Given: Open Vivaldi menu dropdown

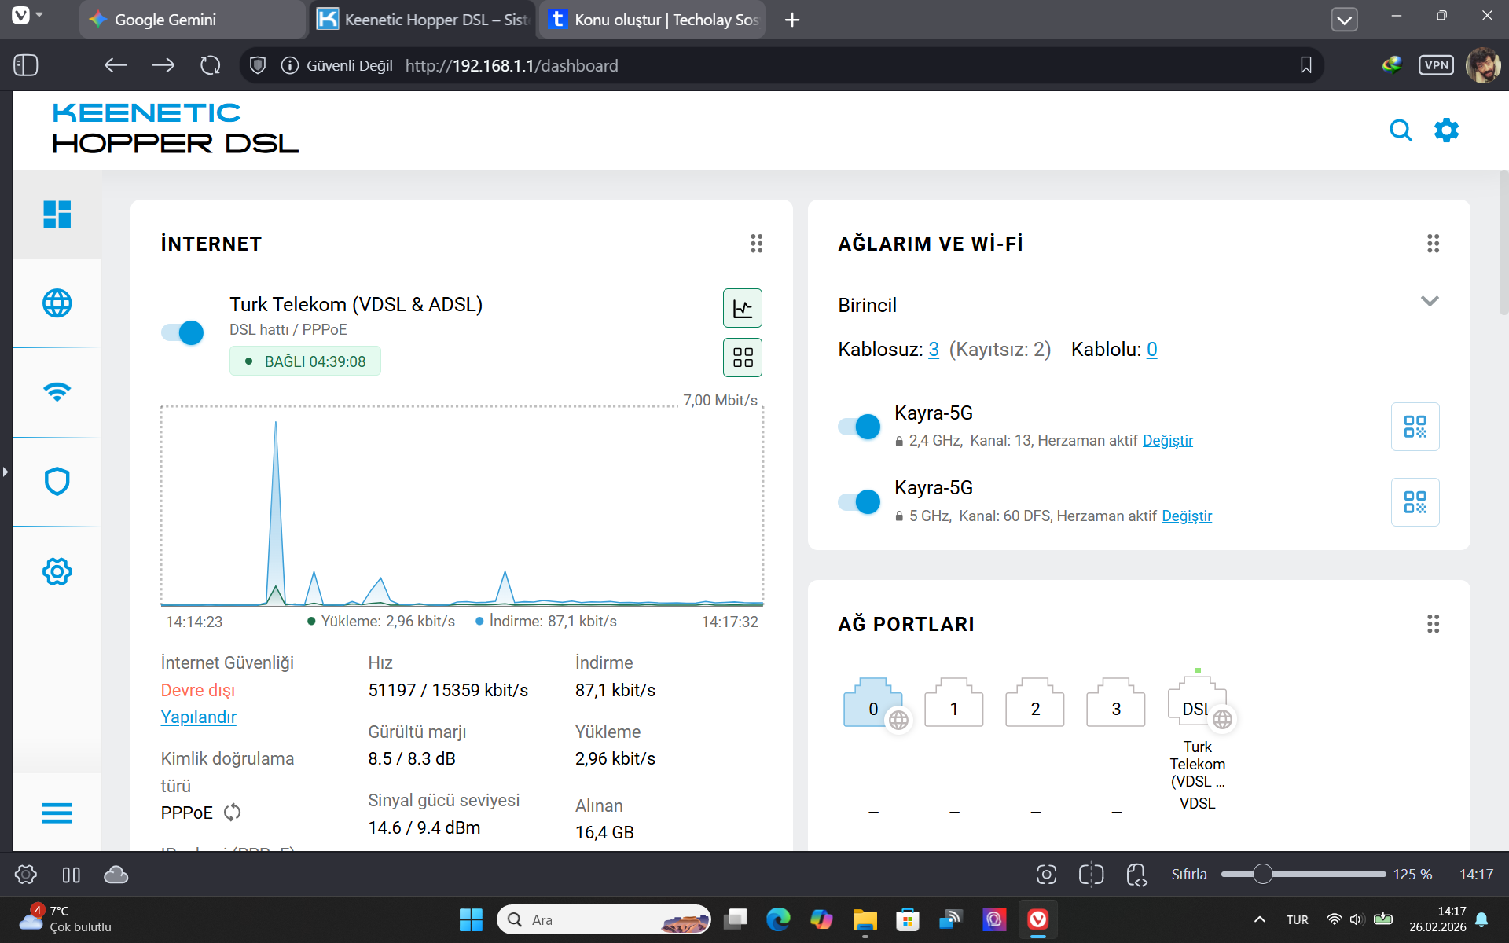Looking at the screenshot, I should [x=28, y=15].
